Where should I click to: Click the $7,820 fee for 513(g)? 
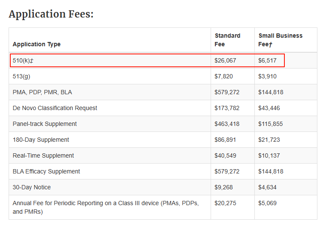223,76
